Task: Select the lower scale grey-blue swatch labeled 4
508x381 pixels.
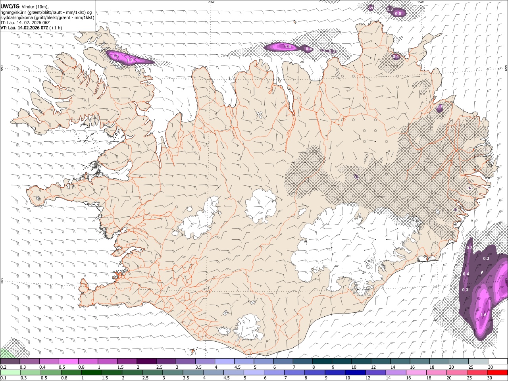Action: [x=214, y=372]
